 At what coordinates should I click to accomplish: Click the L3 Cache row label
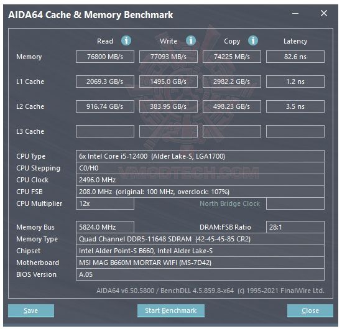pos(30,131)
